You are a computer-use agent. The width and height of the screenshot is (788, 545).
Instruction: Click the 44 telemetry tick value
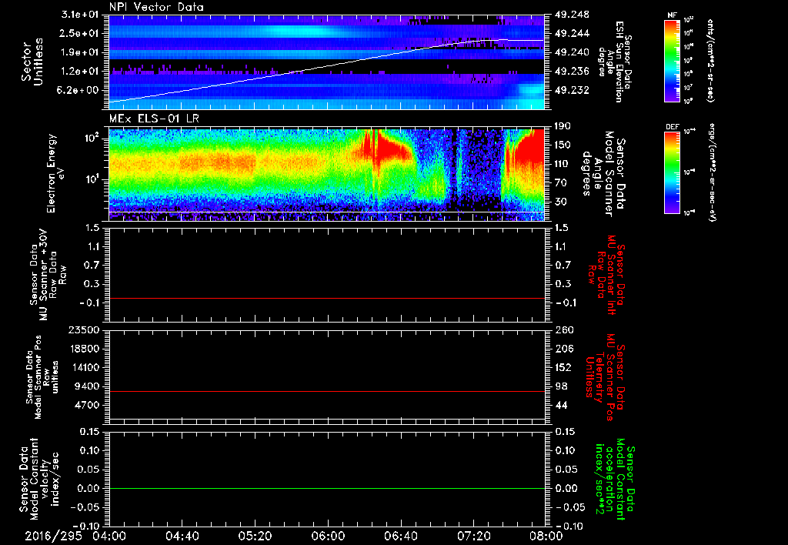point(560,405)
